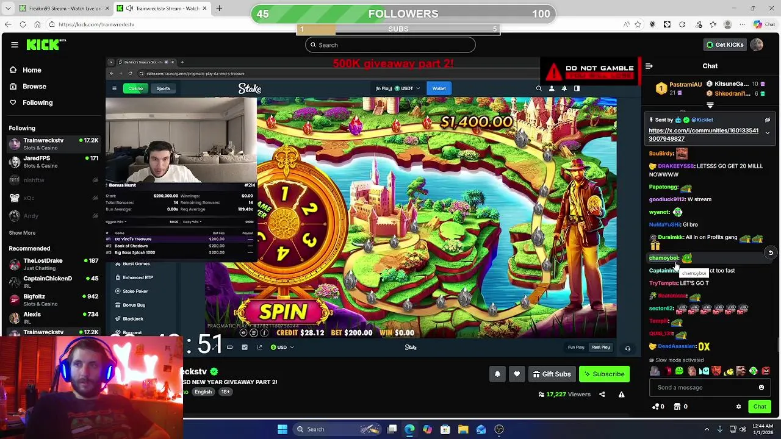
Task: Select the 18+ stream tag
Action: tap(225, 392)
